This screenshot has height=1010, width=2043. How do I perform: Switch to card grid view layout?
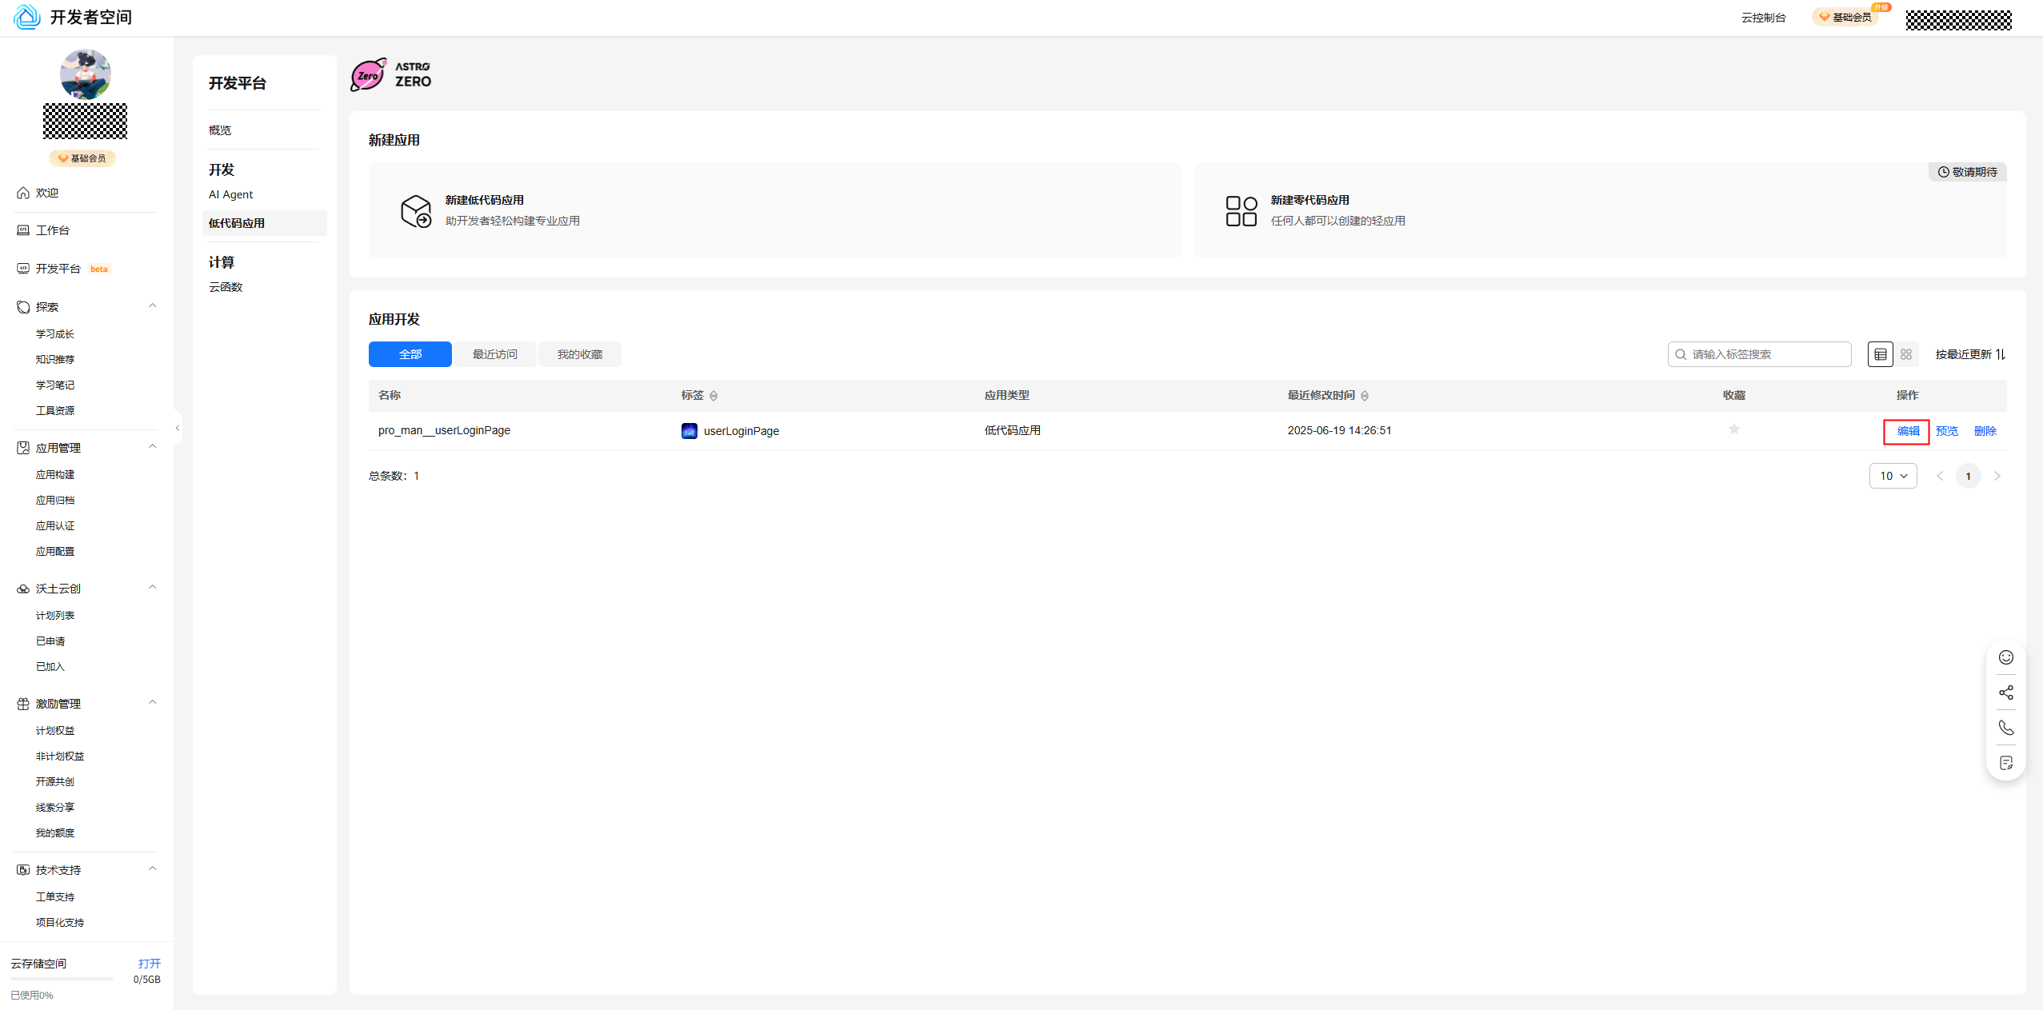[x=1906, y=354]
